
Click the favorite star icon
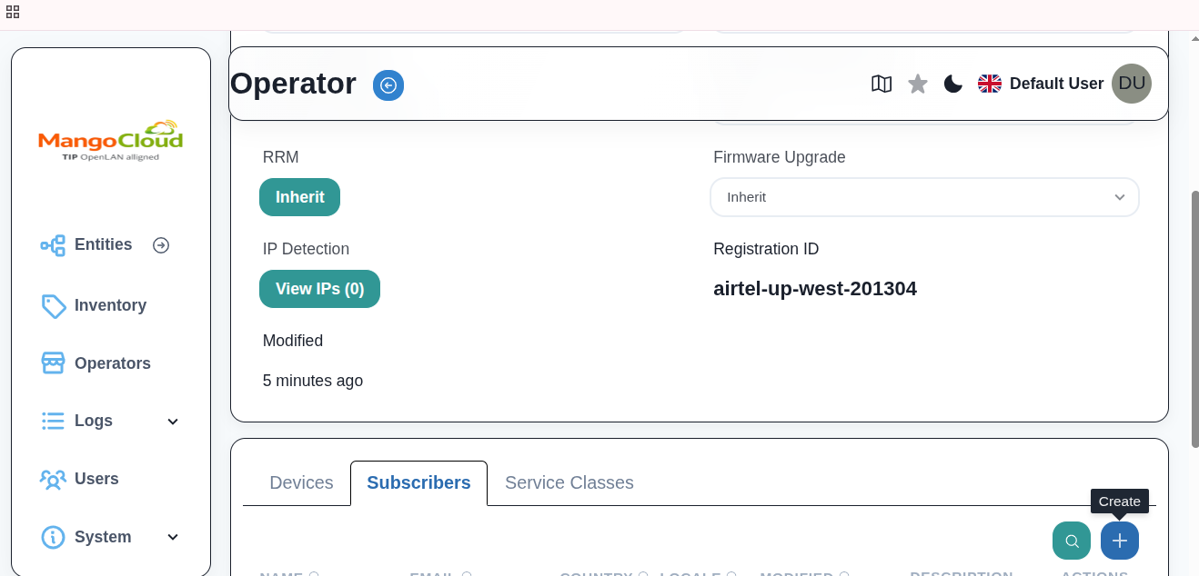tap(918, 84)
